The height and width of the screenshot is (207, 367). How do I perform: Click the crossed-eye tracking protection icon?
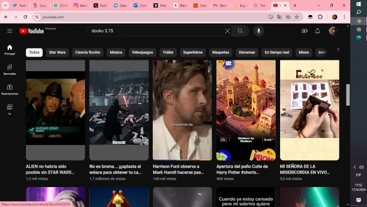[288, 17]
